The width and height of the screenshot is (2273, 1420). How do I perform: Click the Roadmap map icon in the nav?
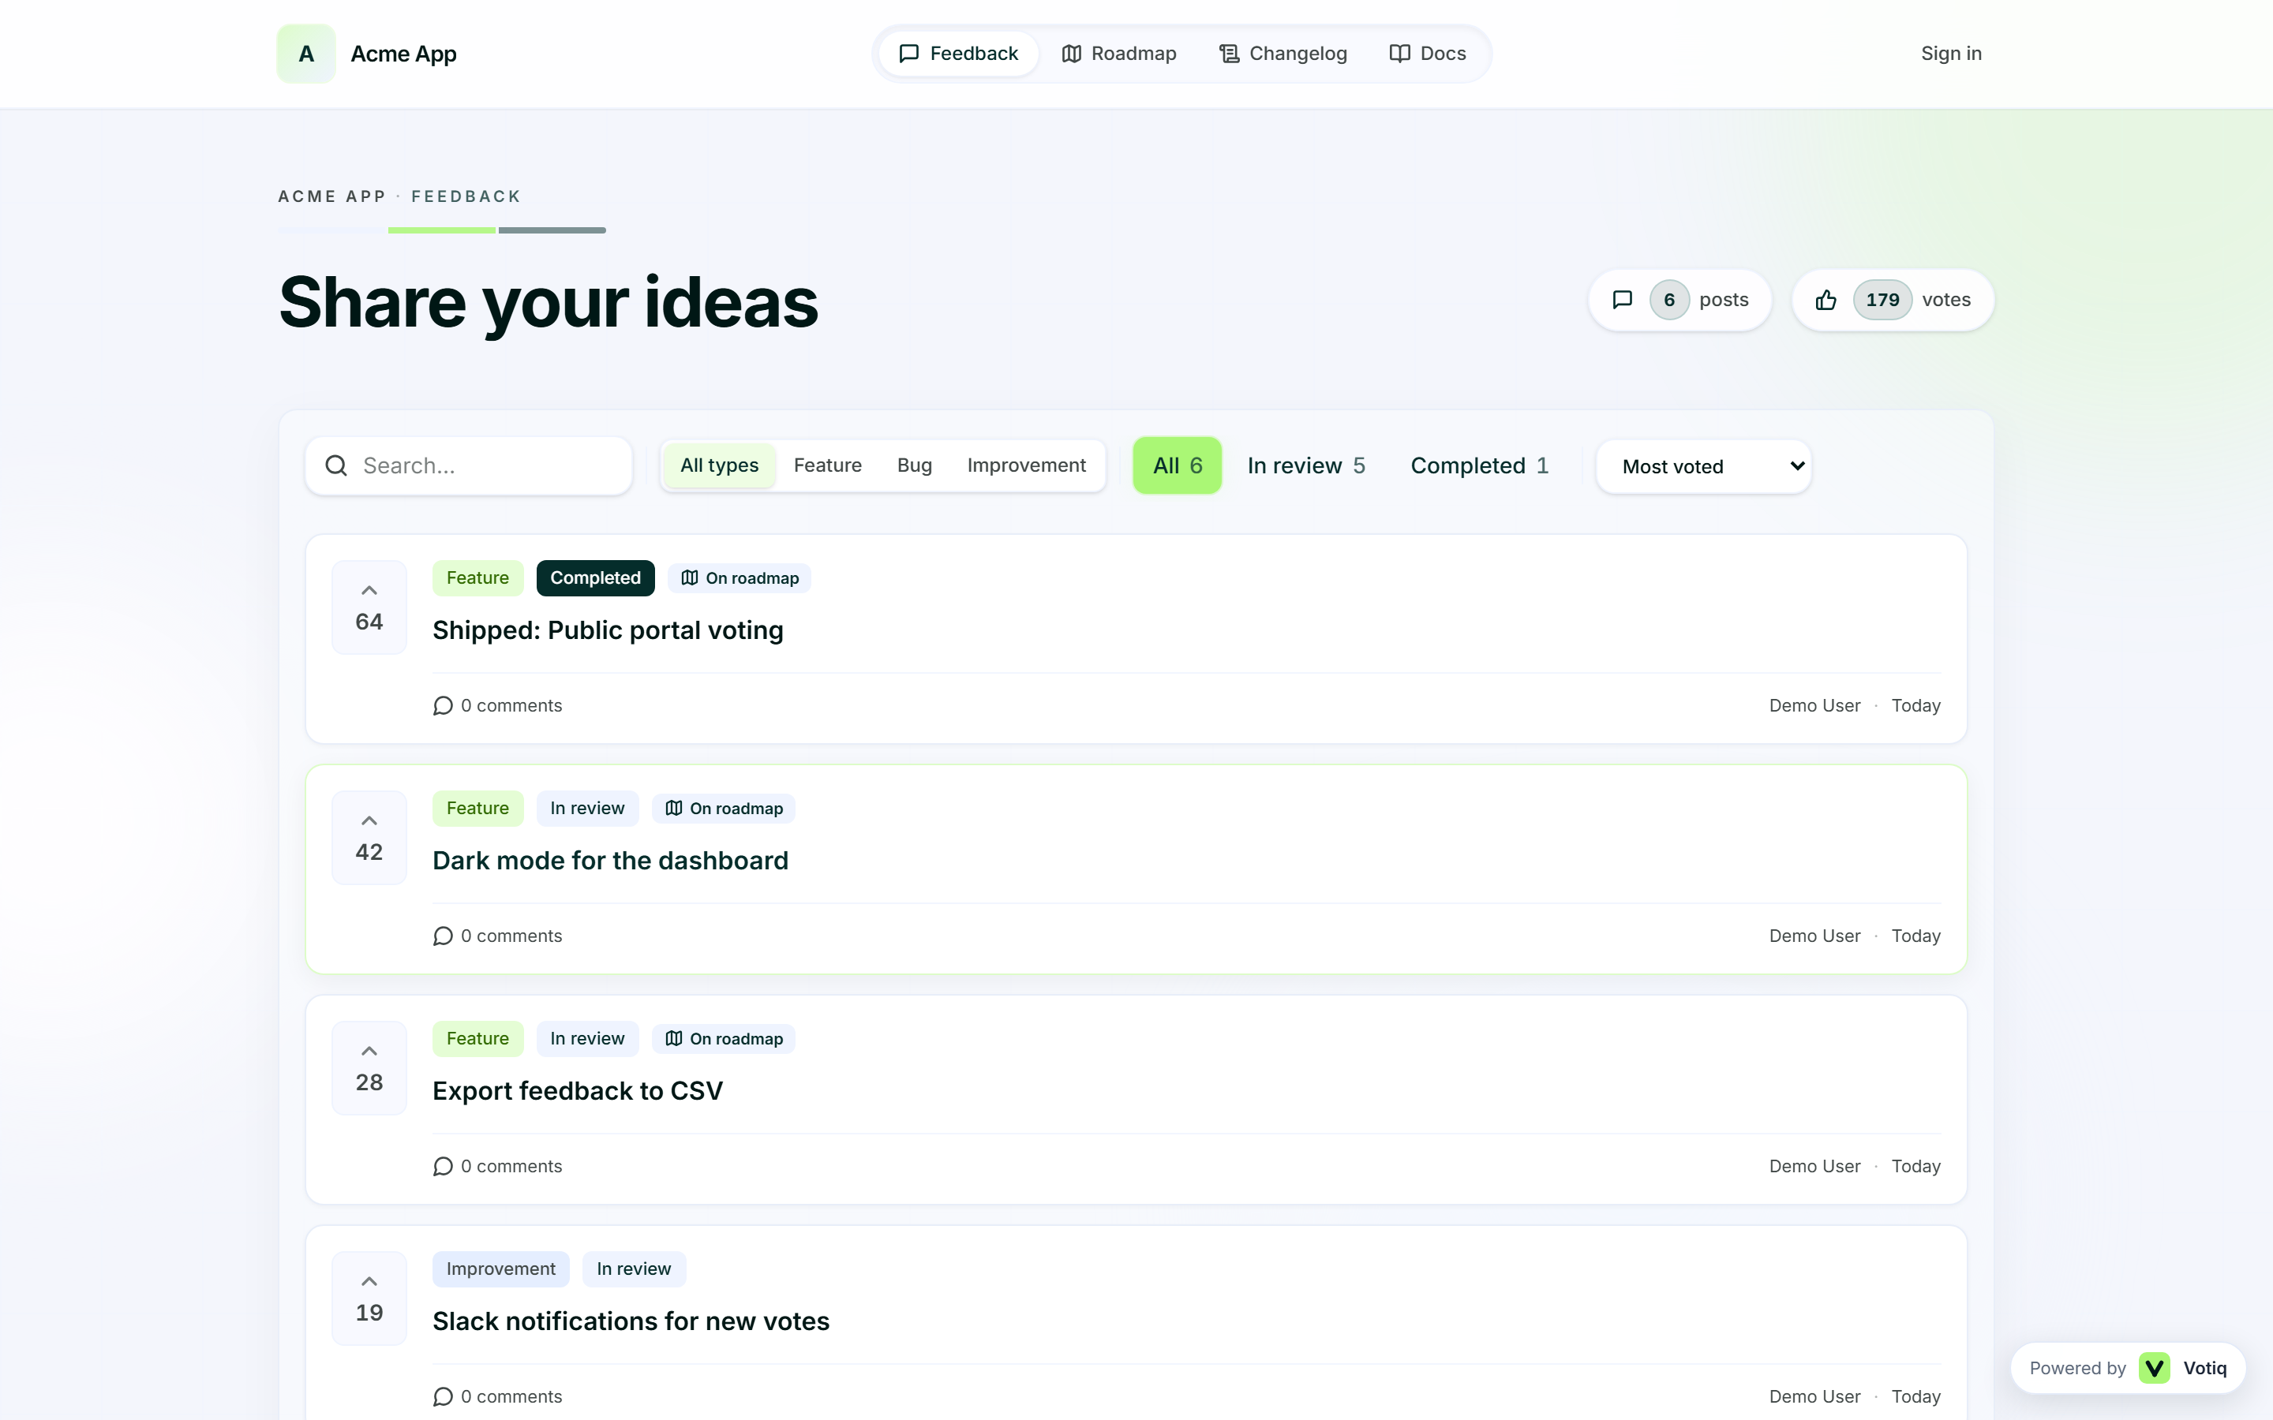pyautogui.click(x=1072, y=54)
